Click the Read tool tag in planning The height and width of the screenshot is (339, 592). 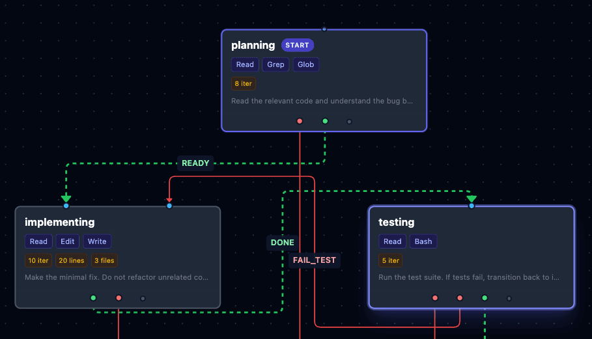pyautogui.click(x=245, y=64)
